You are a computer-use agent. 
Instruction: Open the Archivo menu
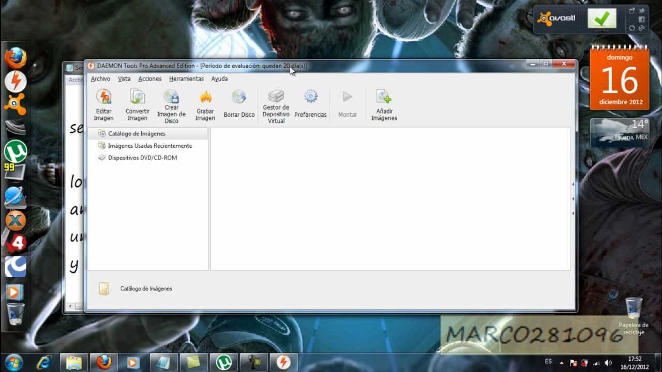[x=100, y=79]
